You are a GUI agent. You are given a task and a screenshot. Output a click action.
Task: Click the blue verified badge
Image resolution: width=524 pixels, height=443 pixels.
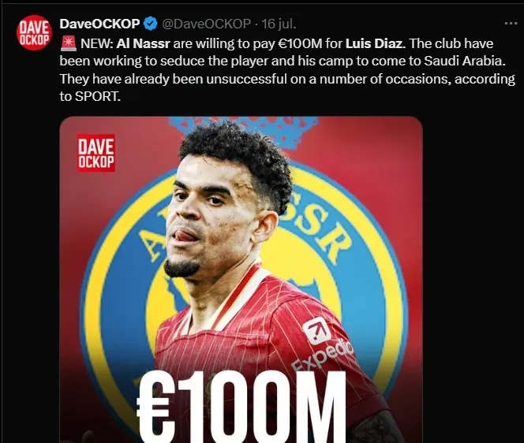click(151, 24)
